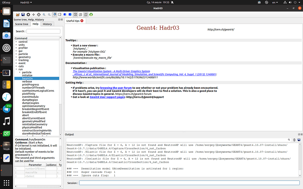Viewport: 303px width, 189px height.
Task: Select the zoom-in magnifier tool
Action: (49, 14)
